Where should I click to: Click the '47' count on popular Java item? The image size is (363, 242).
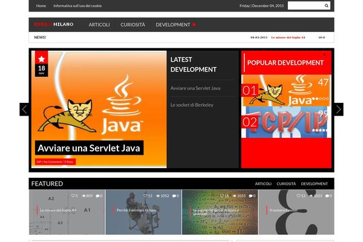(x=323, y=82)
